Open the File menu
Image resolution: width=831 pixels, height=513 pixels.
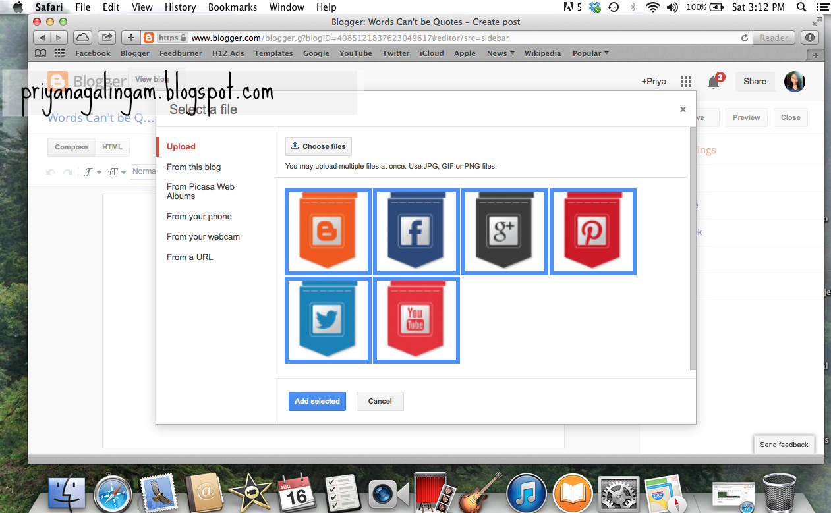point(83,7)
